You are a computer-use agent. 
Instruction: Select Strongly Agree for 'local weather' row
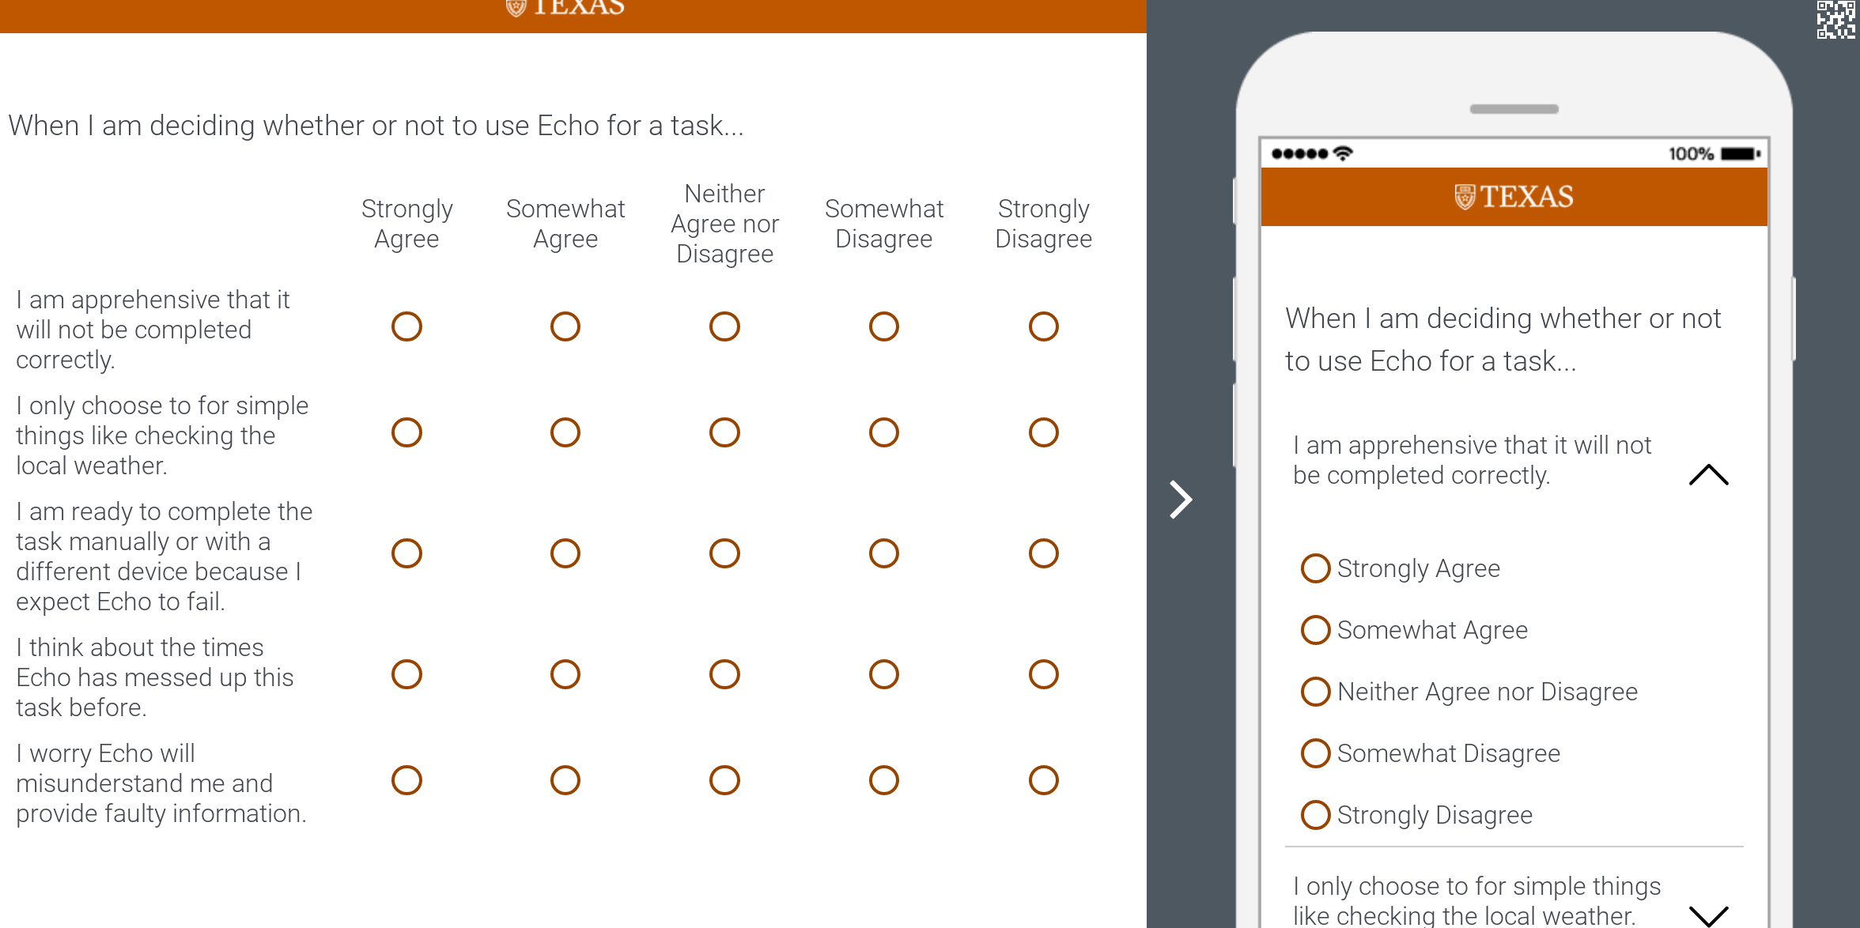[406, 432]
